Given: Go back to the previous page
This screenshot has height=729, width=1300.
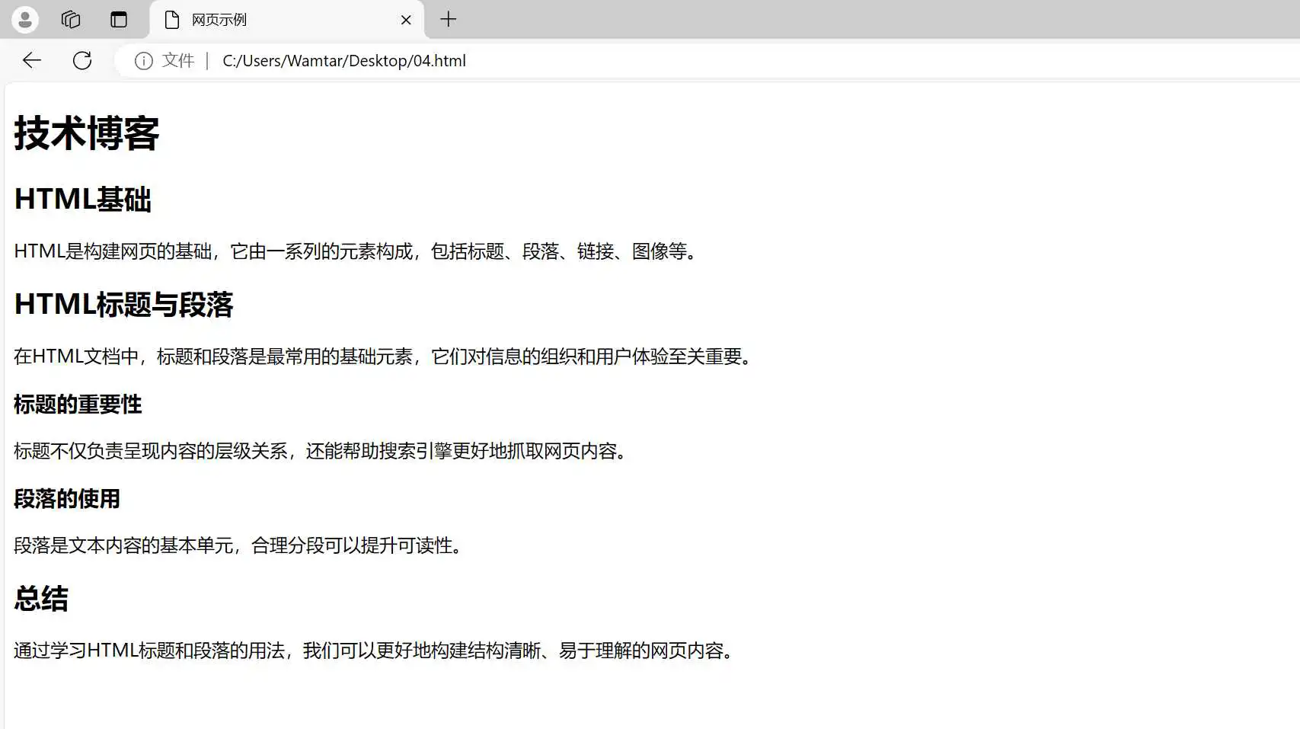Looking at the screenshot, I should click(x=30, y=60).
